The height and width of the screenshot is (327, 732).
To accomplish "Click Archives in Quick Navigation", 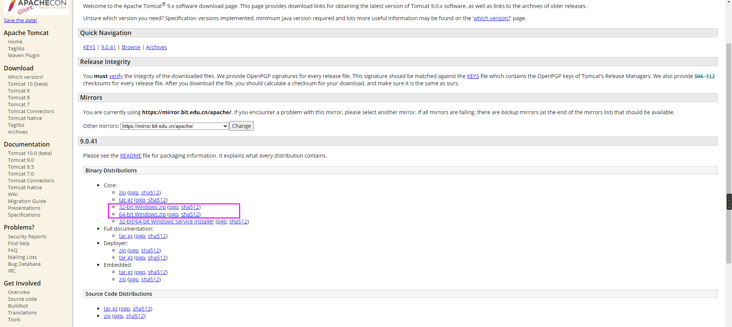I will point(156,47).
